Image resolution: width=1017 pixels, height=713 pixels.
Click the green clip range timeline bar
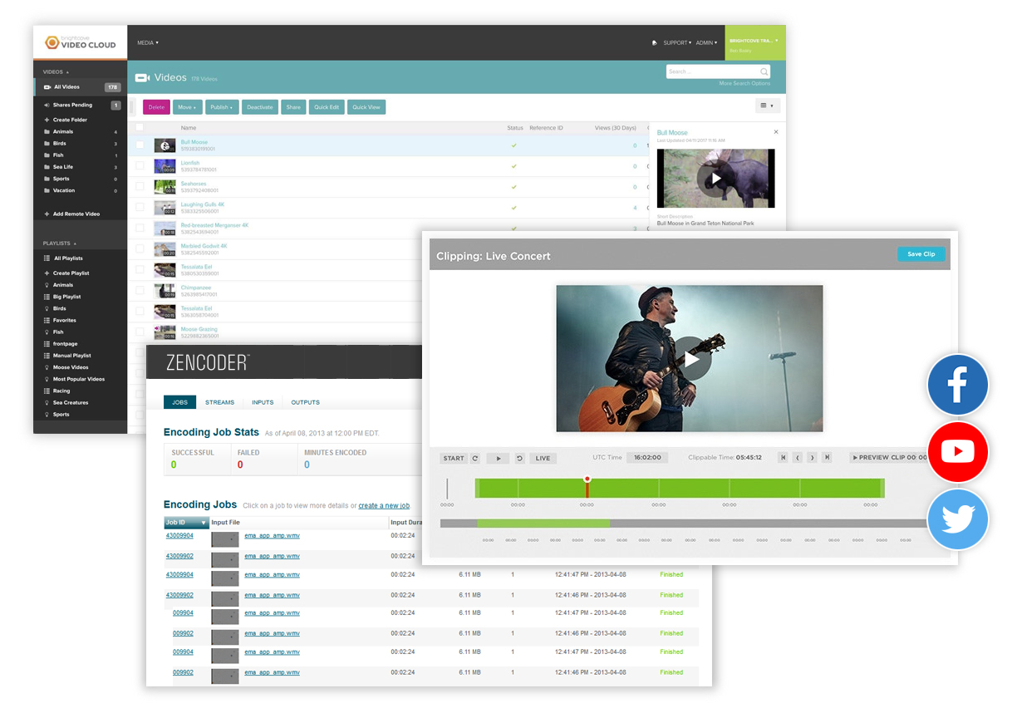click(680, 488)
